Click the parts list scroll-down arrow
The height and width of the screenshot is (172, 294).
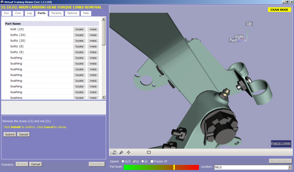point(104,98)
